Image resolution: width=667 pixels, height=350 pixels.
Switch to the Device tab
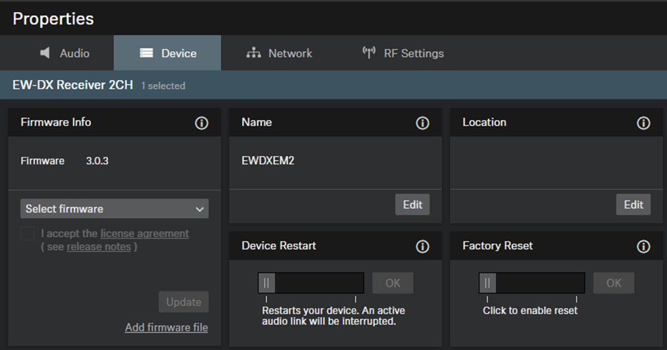pos(168,53)
